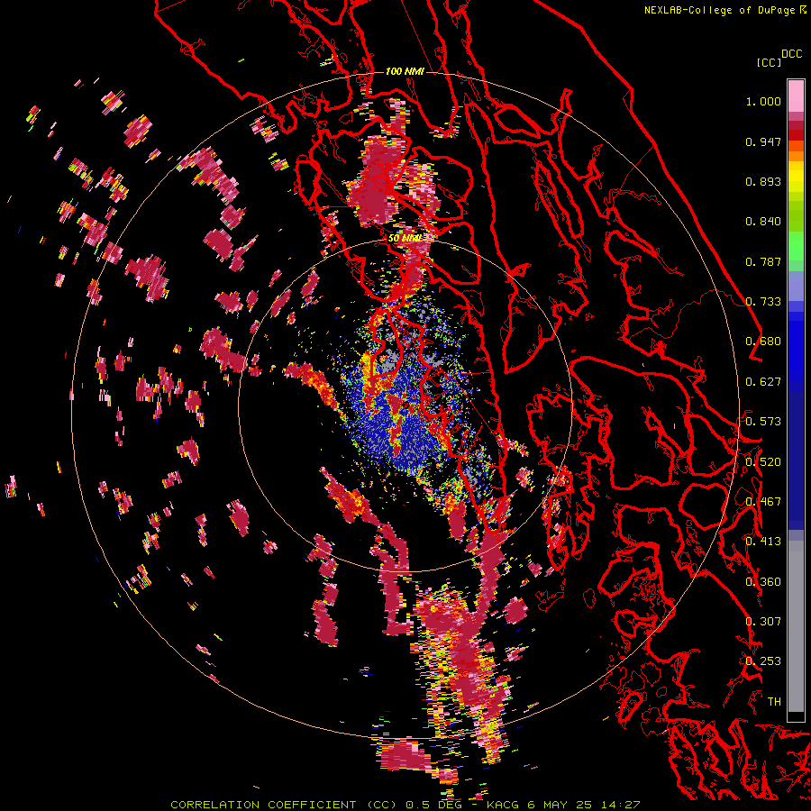Click the 0.627 scale value
Screen dimensions: 811x811
click(x=763, y=382)
